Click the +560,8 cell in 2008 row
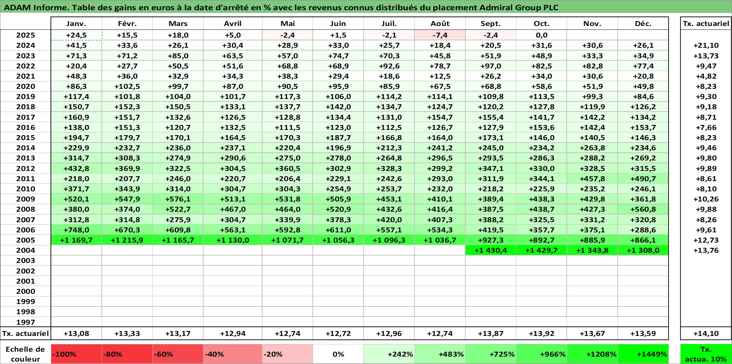 coord(643,209)
